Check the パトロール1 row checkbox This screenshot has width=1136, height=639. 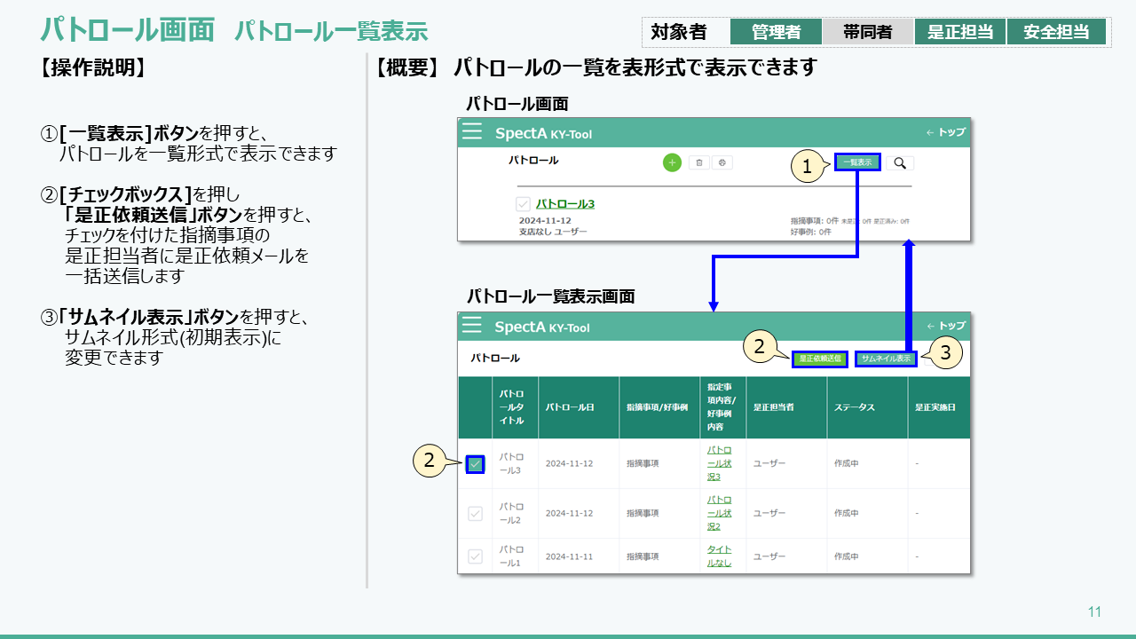pos(476,556)
